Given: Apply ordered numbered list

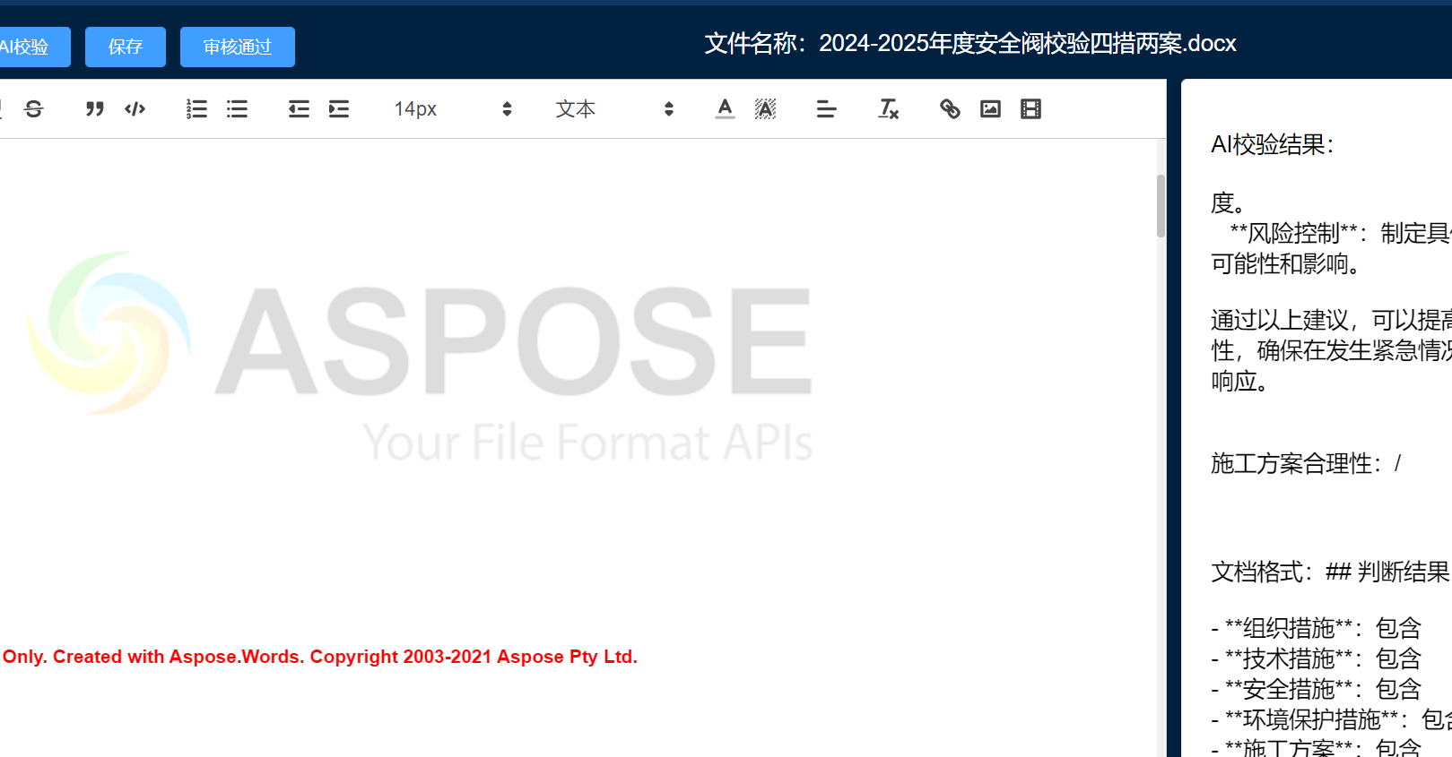Looking at the screenshot, I should (x=196, y=109).
